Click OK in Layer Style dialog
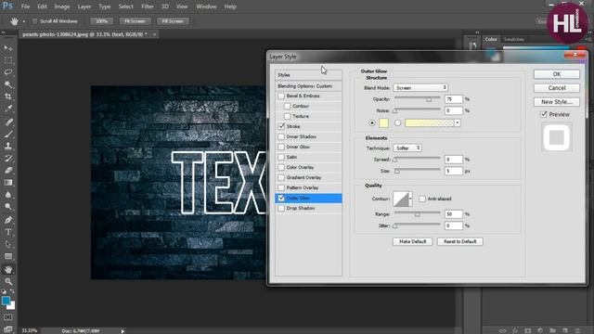The image size is (594, 334). tap(557, 74)
